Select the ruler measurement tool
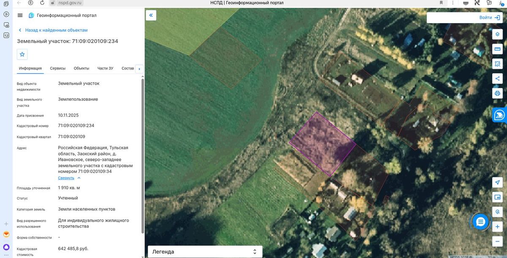Image resolution: width=507 pixels, height=258 pixels. 497,49
